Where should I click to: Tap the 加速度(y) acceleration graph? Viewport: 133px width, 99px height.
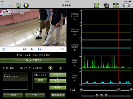point(106,48)
